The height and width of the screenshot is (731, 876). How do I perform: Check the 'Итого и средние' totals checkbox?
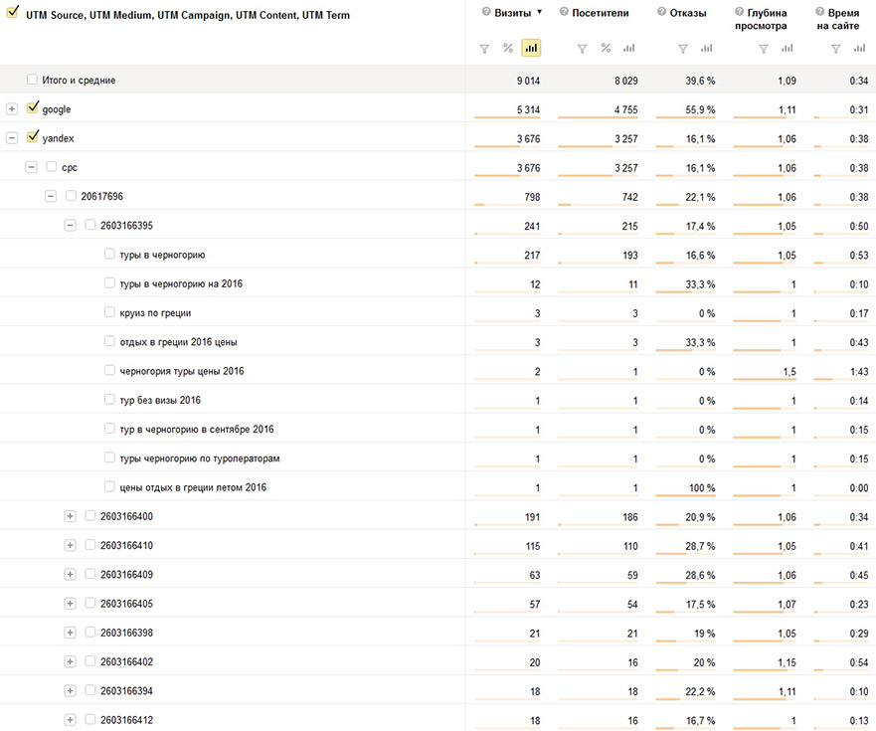point(32,80)
